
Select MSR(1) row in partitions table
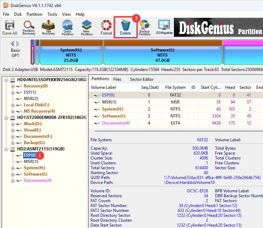(176, 102)
